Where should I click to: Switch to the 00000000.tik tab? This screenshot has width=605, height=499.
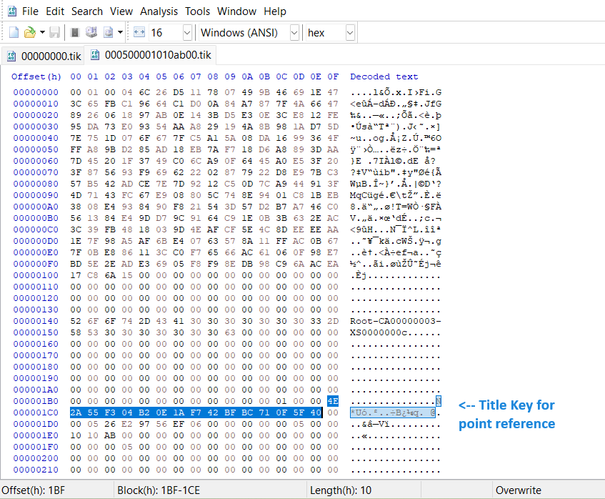[42, 56]
